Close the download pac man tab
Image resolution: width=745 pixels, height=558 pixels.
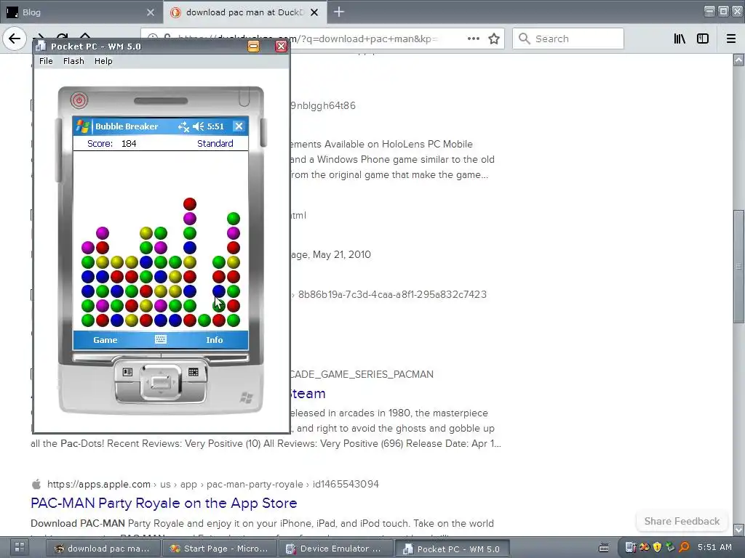tap(314, 12)
